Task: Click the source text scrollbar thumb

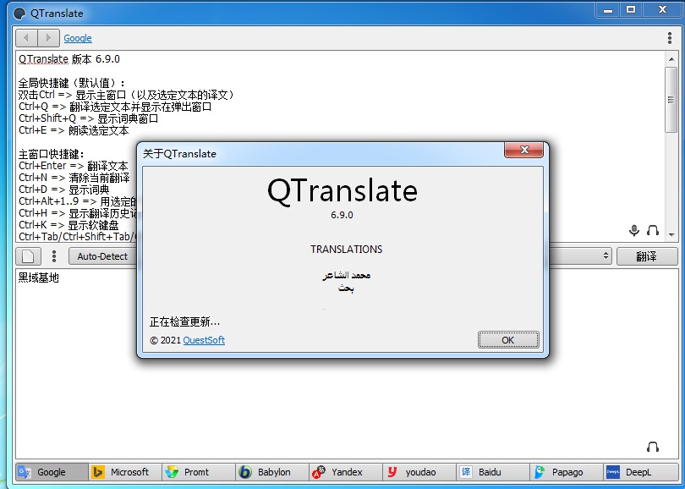Action: pyautogui.click(x=671, y=100)
